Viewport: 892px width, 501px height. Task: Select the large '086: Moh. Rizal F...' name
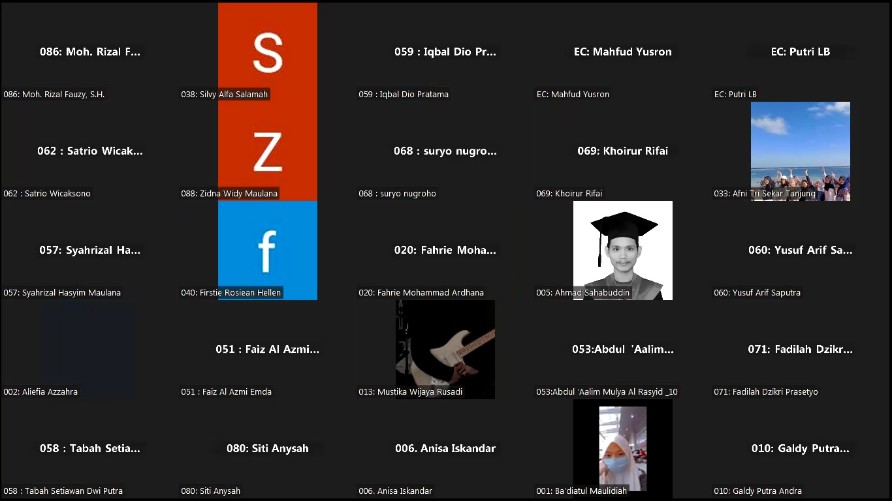point(90,52)
